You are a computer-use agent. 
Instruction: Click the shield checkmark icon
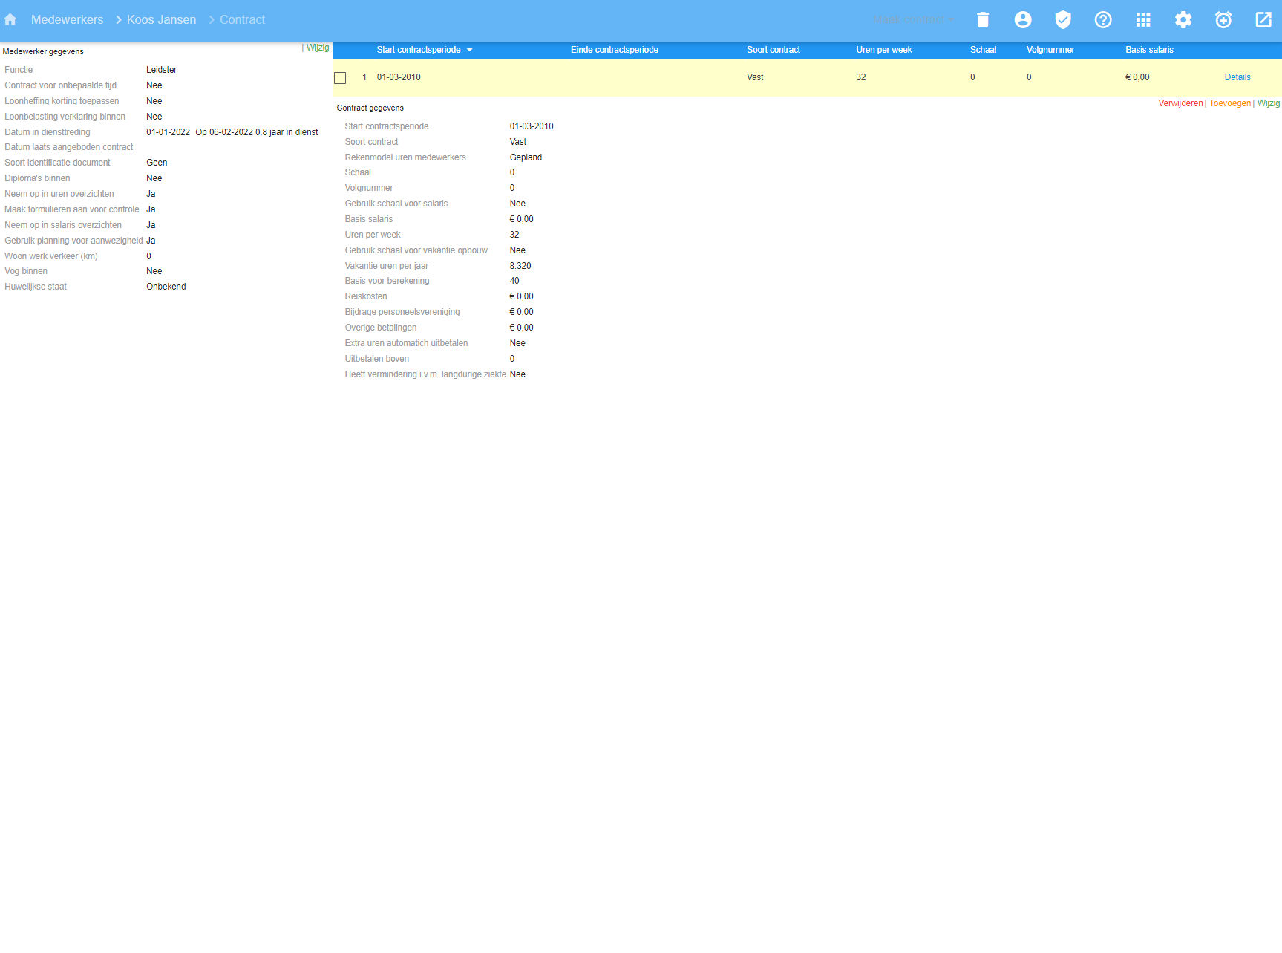pyautogui.click(x=1062, y=20)
